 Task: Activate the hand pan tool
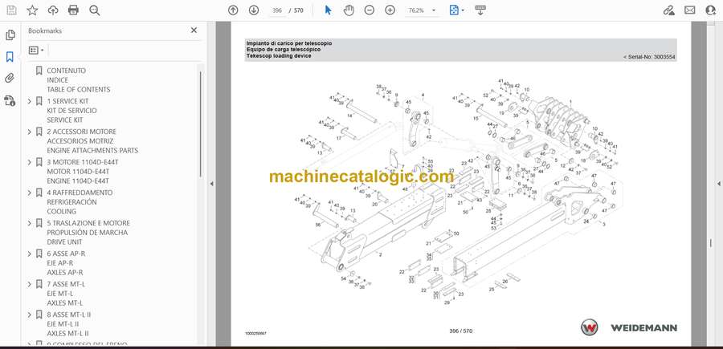pyautogui.click(x=349, y=10)
